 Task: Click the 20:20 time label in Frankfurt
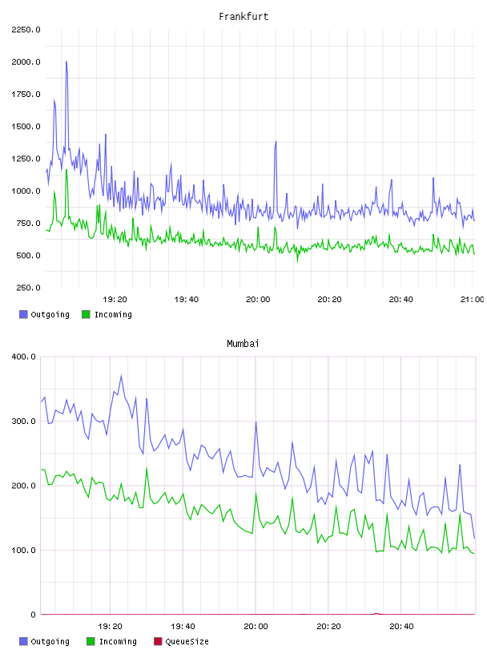click(x=329, y=300)
